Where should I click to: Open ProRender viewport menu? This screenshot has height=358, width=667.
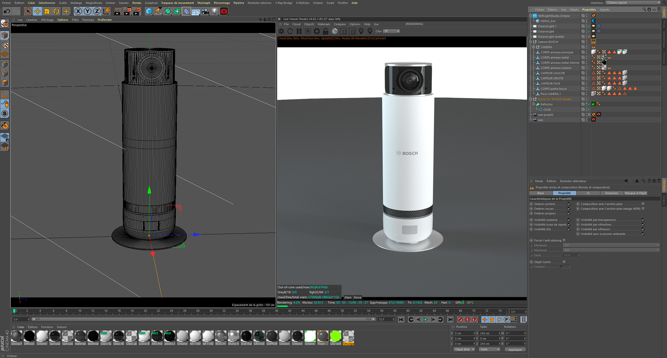click(105, 20)
